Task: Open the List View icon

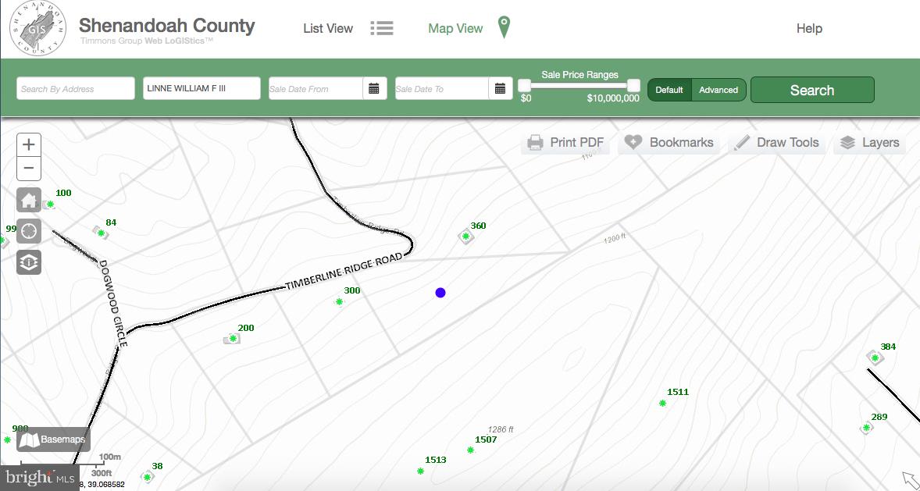Action: click(x=382, y=28)
